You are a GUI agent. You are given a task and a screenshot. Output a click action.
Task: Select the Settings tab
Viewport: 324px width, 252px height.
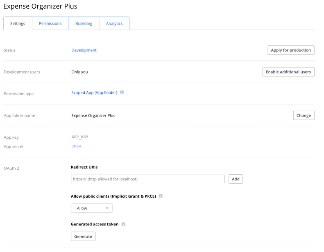[x=18, y=23]
